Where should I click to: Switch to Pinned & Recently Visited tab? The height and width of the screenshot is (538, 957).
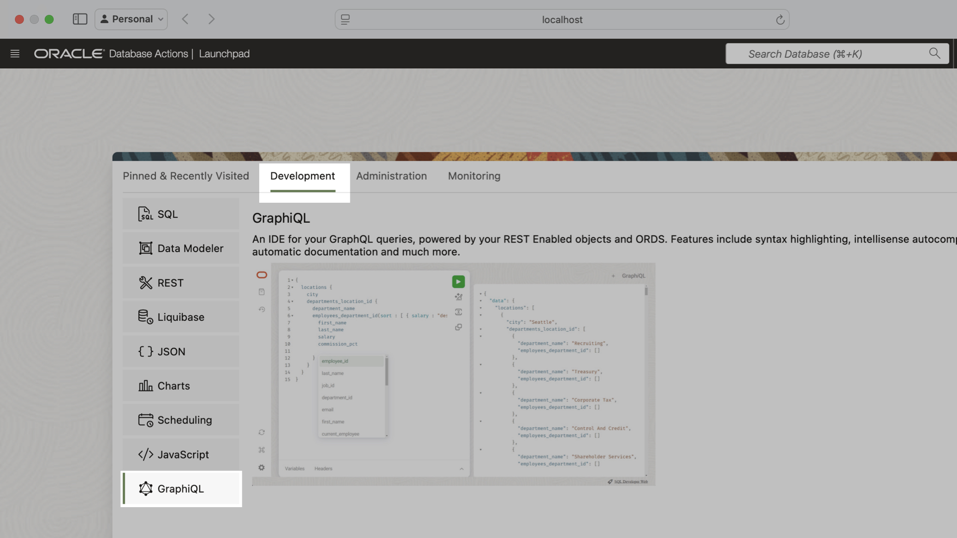(186, 176)
